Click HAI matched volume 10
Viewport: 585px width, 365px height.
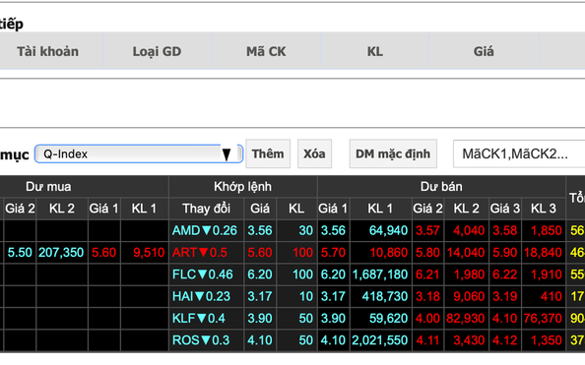pos(296,296)
